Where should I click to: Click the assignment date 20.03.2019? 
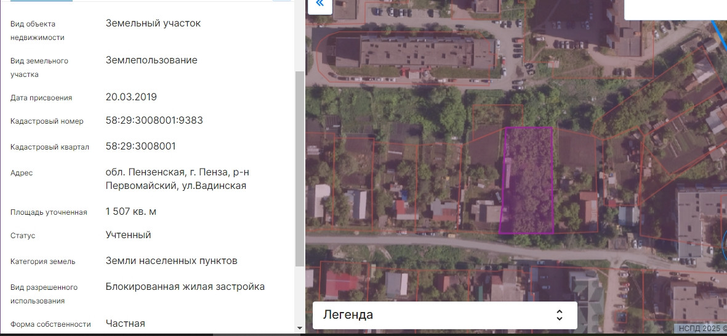[131, 97]
